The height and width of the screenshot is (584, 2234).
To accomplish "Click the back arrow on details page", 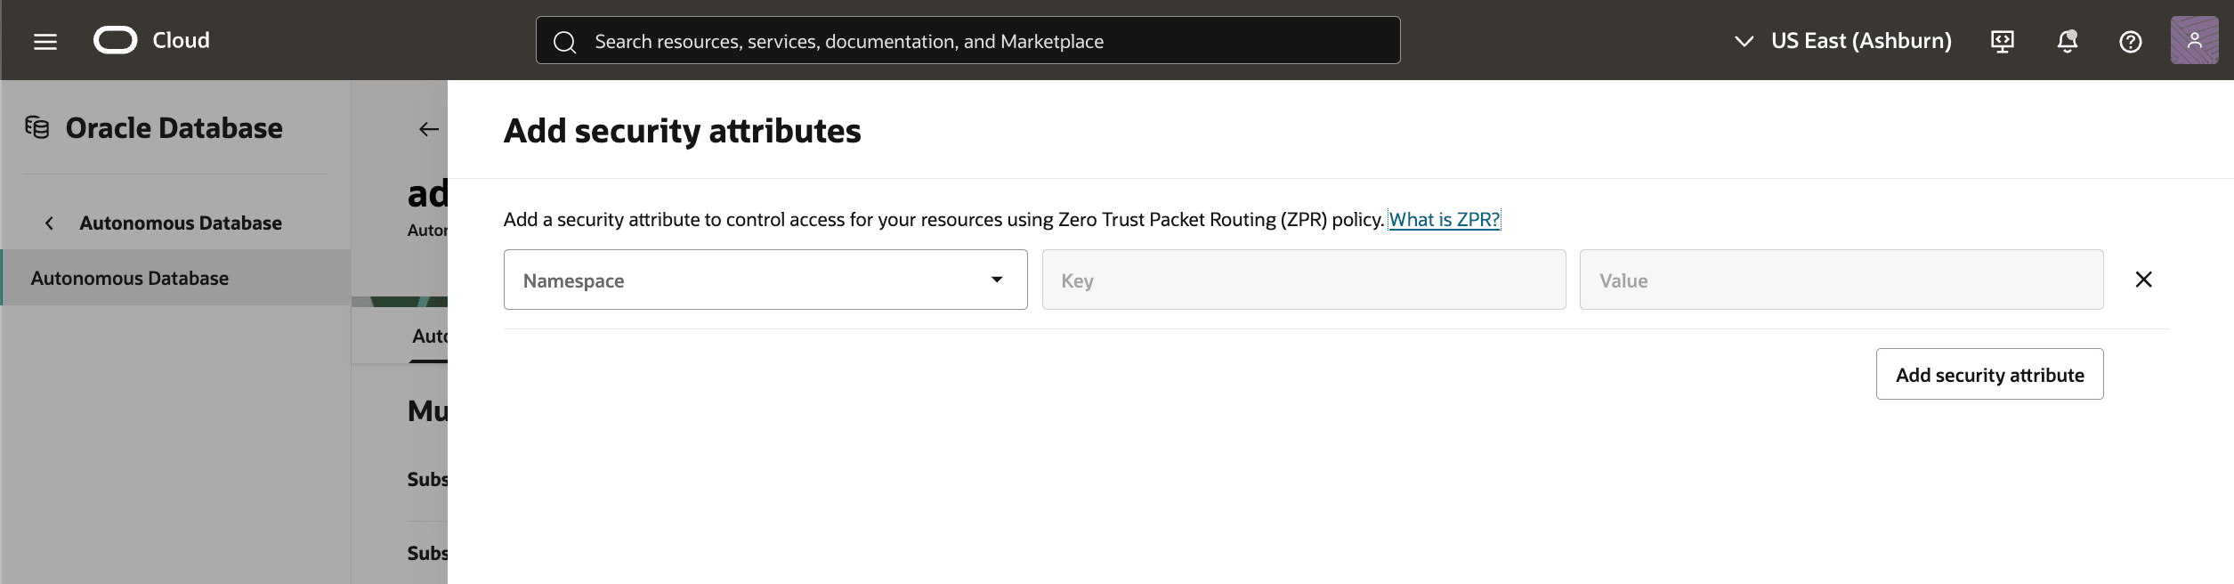I will coord(429,129).
